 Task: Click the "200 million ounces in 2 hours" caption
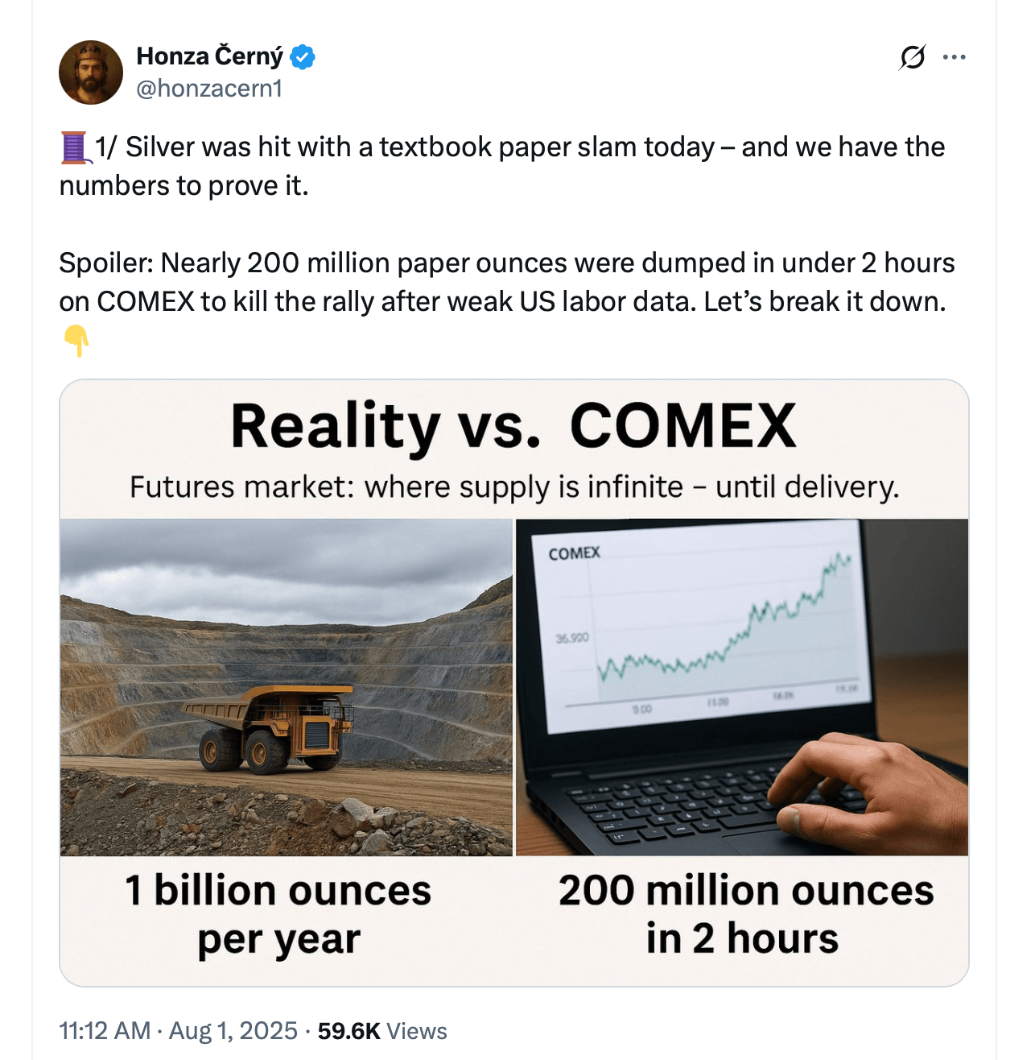click(x=745, y=915)
